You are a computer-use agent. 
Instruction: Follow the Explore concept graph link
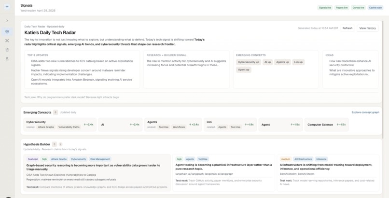coord(365,113)
